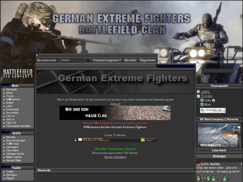Click the TS 3 Info link
Viewport: 243px width, 182px height.
pos(207,96)
